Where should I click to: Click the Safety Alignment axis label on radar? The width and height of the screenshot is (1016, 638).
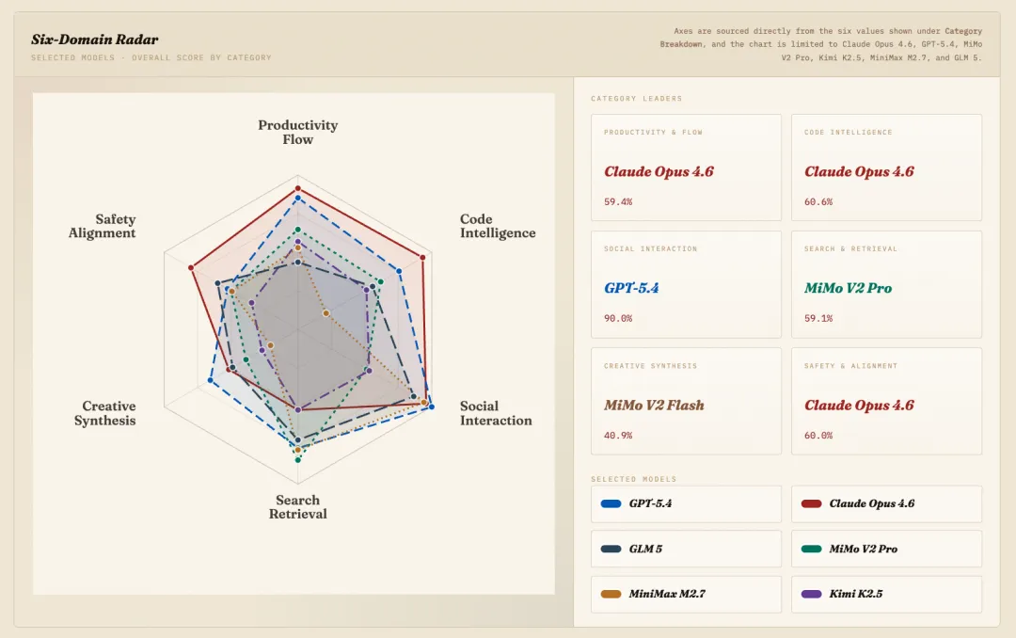[x=103, y=226]
